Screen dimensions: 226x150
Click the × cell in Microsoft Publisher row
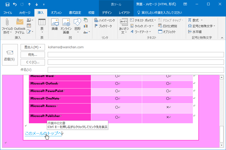(167, 118)
